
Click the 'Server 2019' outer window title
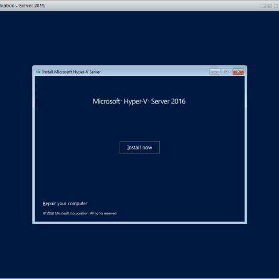pos(31,6)
